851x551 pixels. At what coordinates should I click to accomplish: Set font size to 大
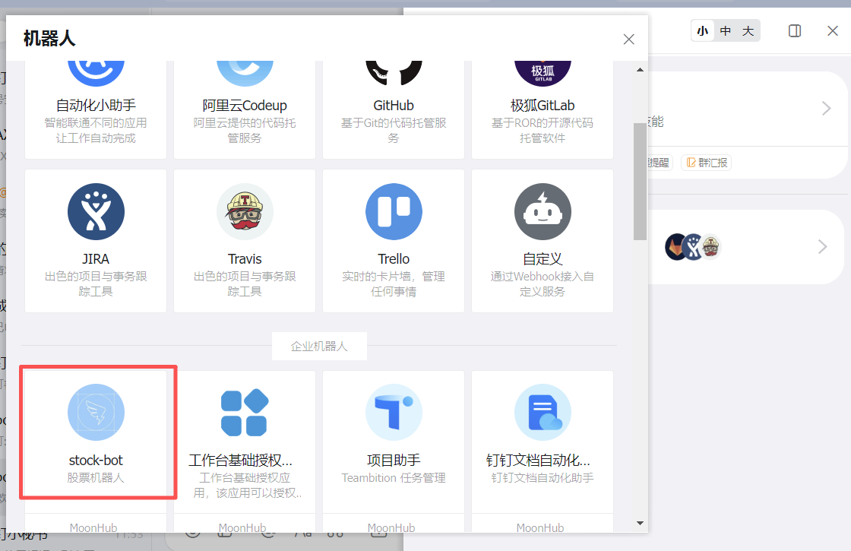748,31
